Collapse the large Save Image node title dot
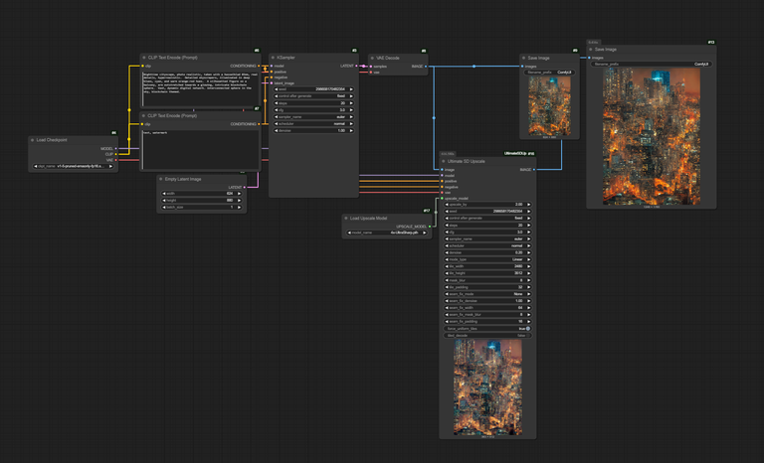The image size is (764, 463). click(x=591, y=49)
